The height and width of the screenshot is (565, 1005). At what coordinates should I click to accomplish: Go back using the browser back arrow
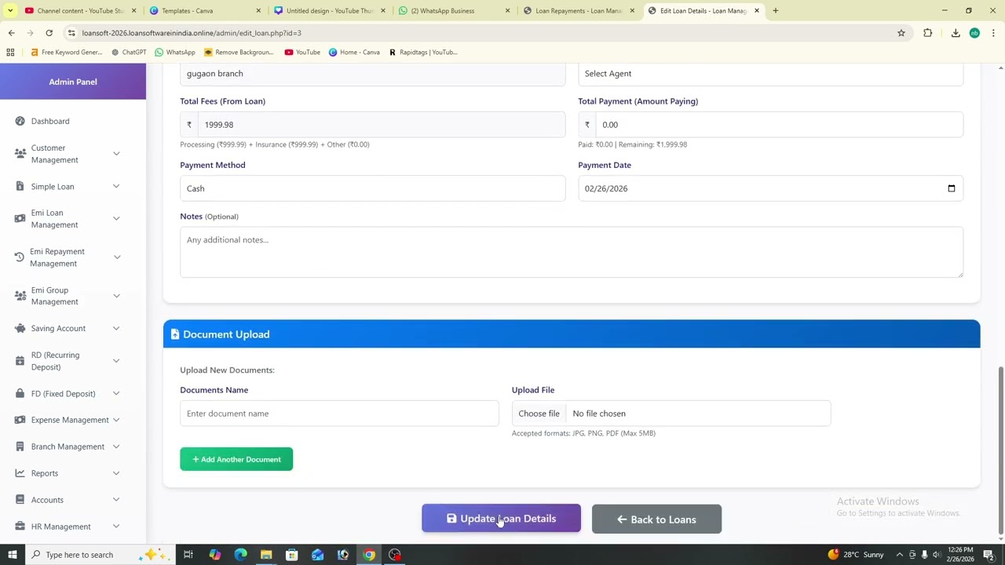click(11, 33)
